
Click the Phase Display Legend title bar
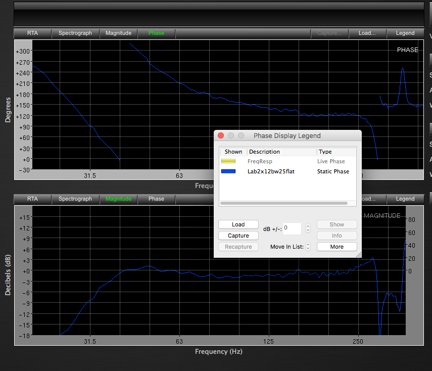point(287,135)
